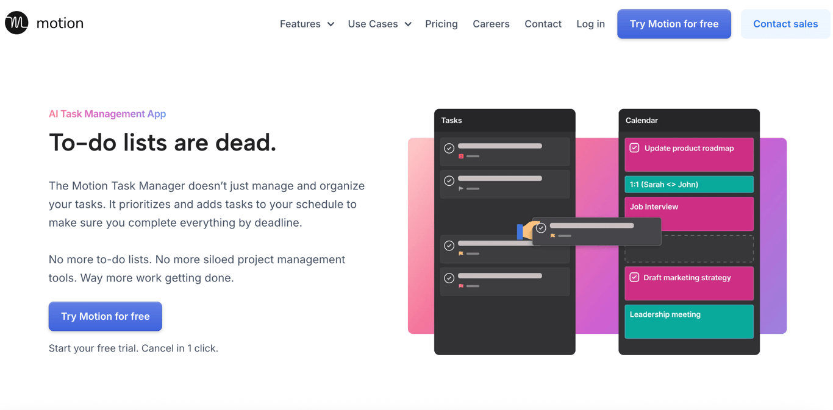Toggle the Draft marketing strategy checkbox
The width and height of the screenshot is (833, 410).
634,277
